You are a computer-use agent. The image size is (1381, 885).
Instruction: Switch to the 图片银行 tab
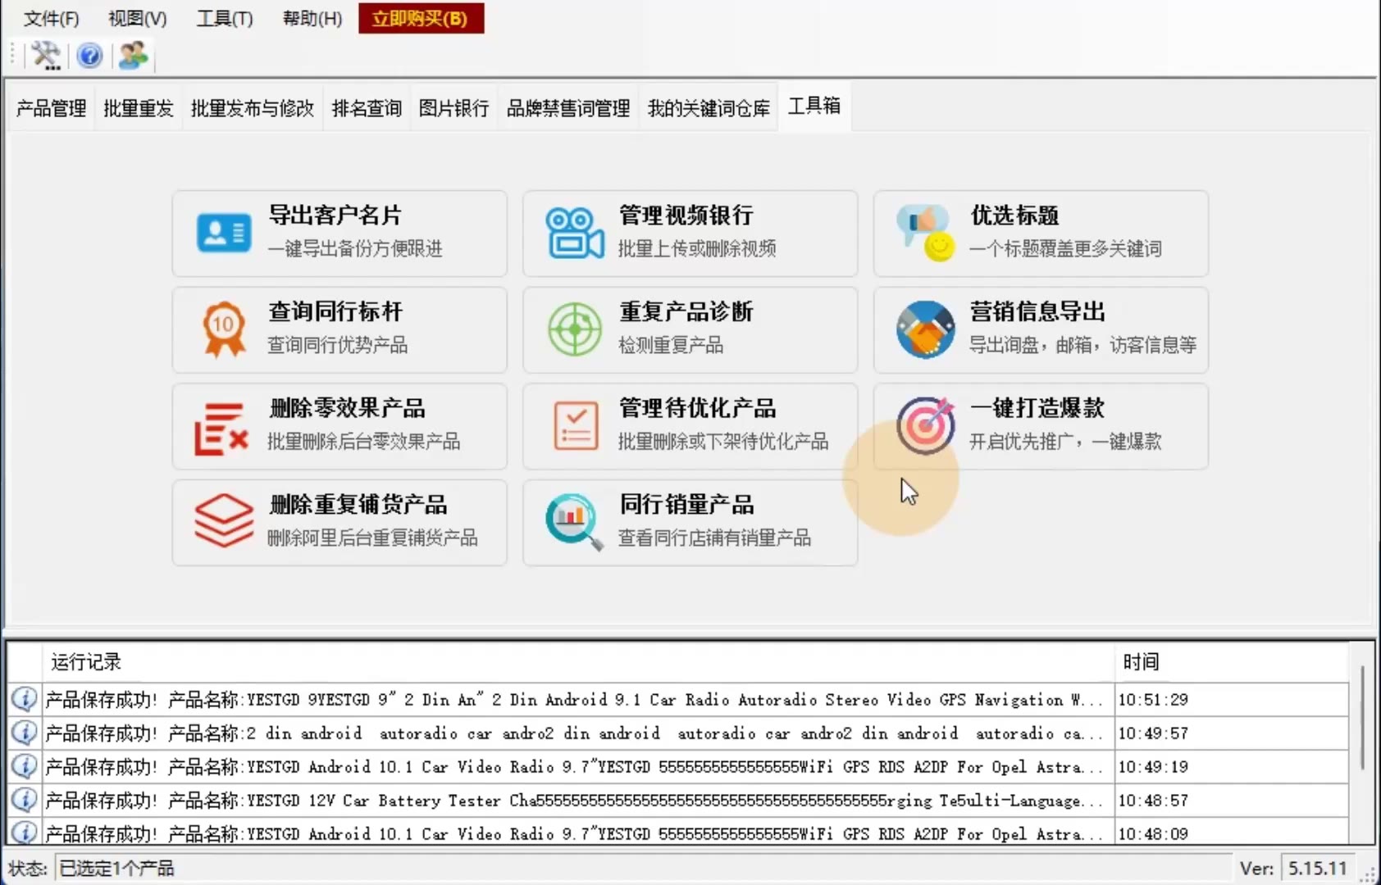453,108
